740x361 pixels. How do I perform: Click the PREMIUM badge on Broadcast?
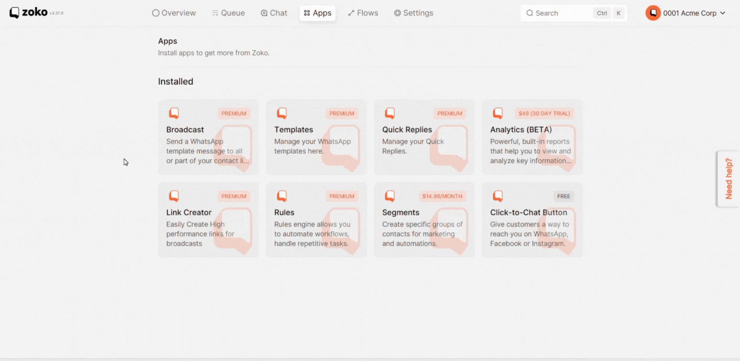pyautogui.click(x=234, y=113)
